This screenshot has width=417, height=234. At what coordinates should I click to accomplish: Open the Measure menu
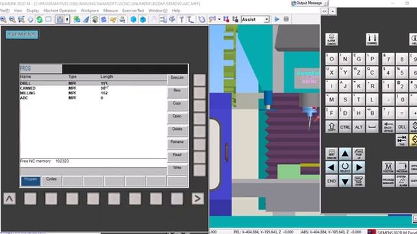click(x=110, y=10)
